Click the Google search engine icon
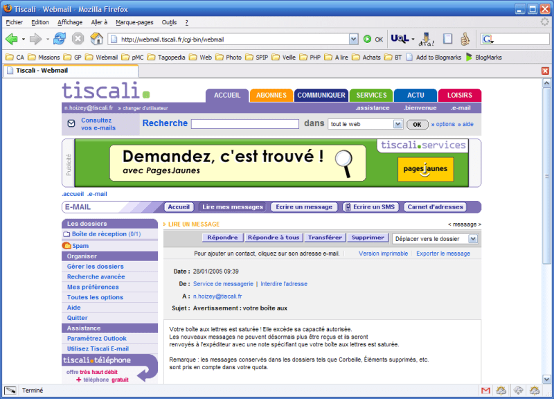This screenshot has width=554, height=399. (488, 39)
